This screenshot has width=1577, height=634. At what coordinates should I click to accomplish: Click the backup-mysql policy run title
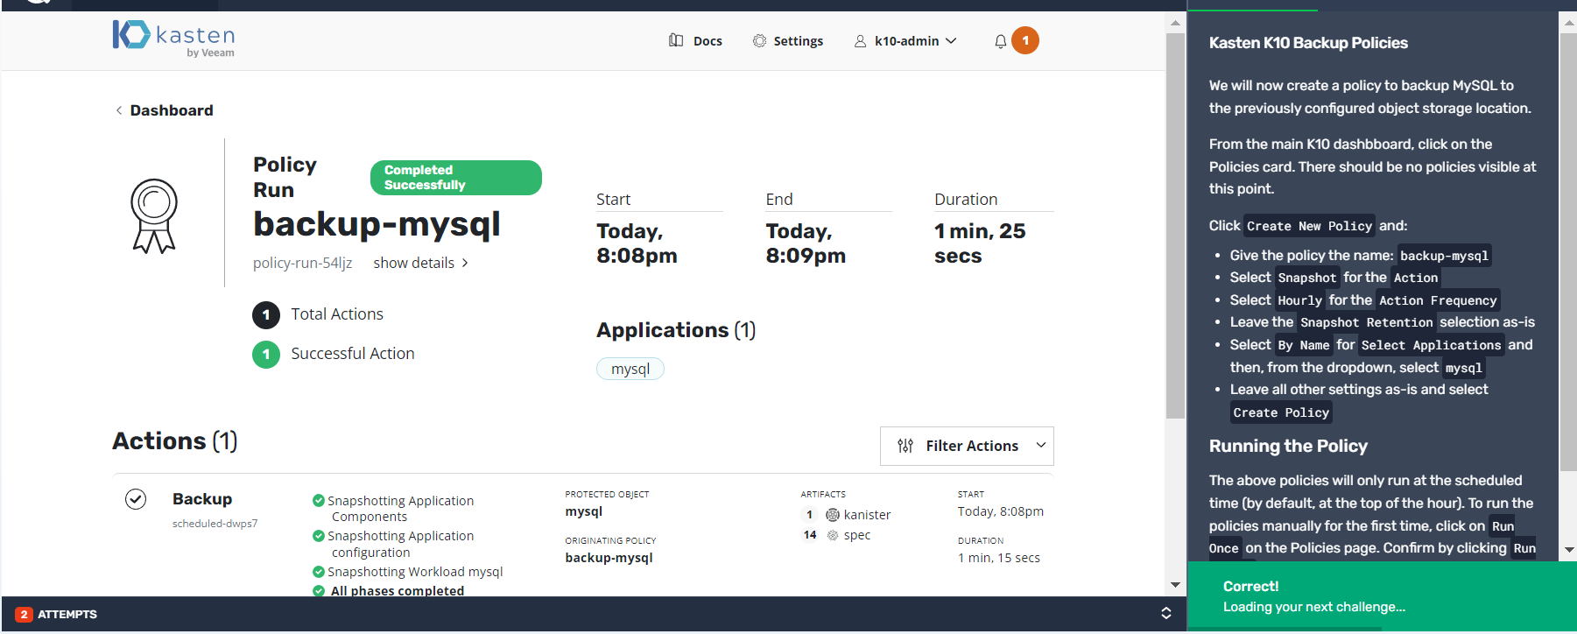point(377,223)
